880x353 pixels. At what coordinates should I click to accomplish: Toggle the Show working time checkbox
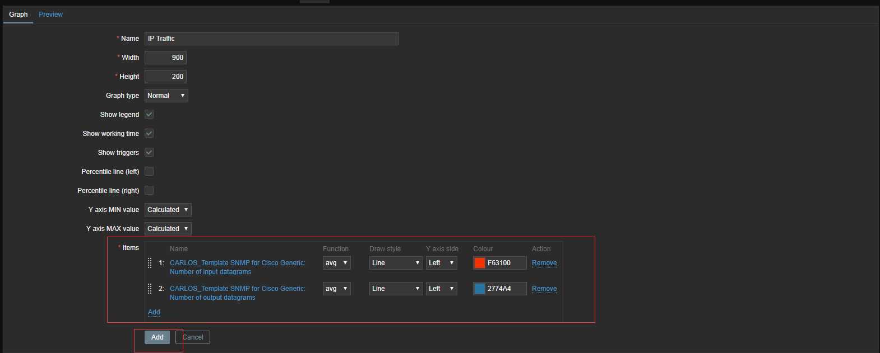tap(149, 133)
